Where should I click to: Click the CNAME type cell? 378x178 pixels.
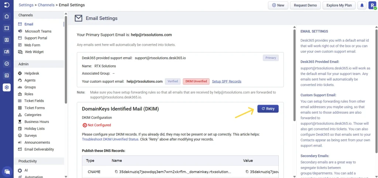(94, 172)
